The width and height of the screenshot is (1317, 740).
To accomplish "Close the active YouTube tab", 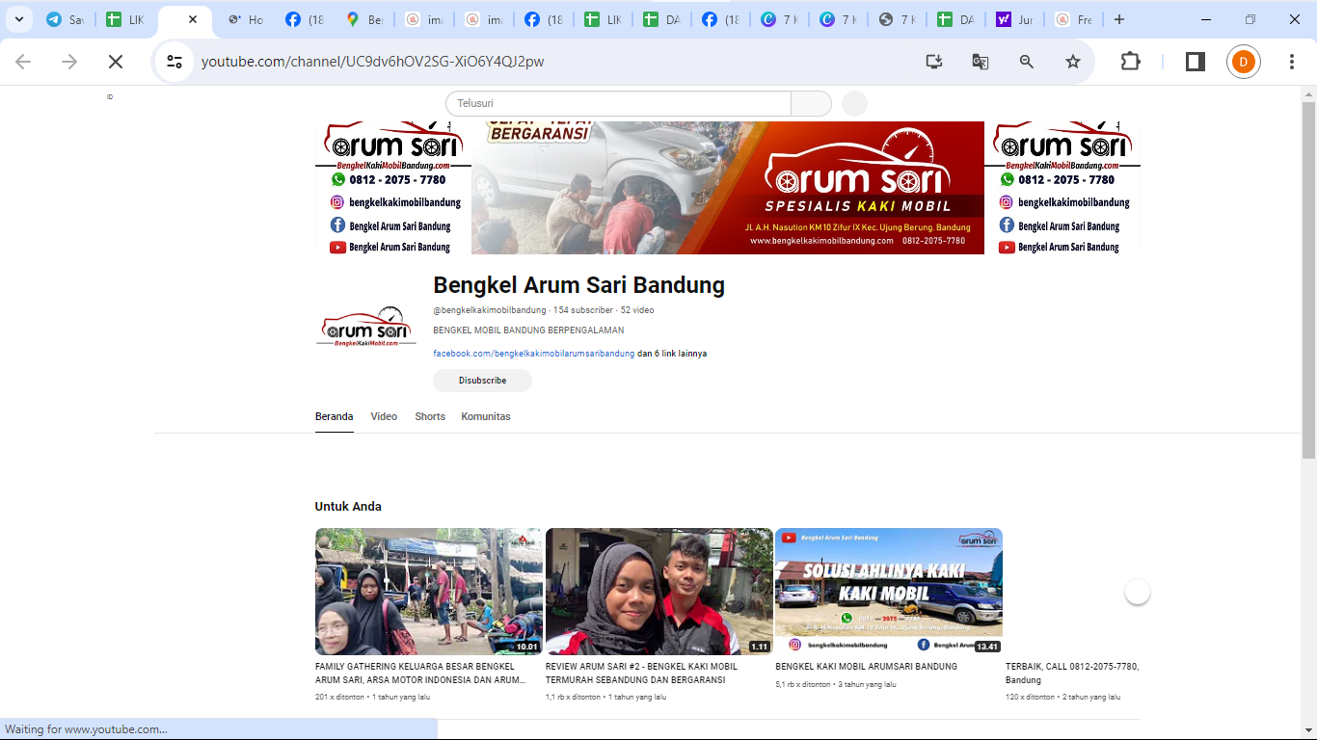I will [193, 19].
